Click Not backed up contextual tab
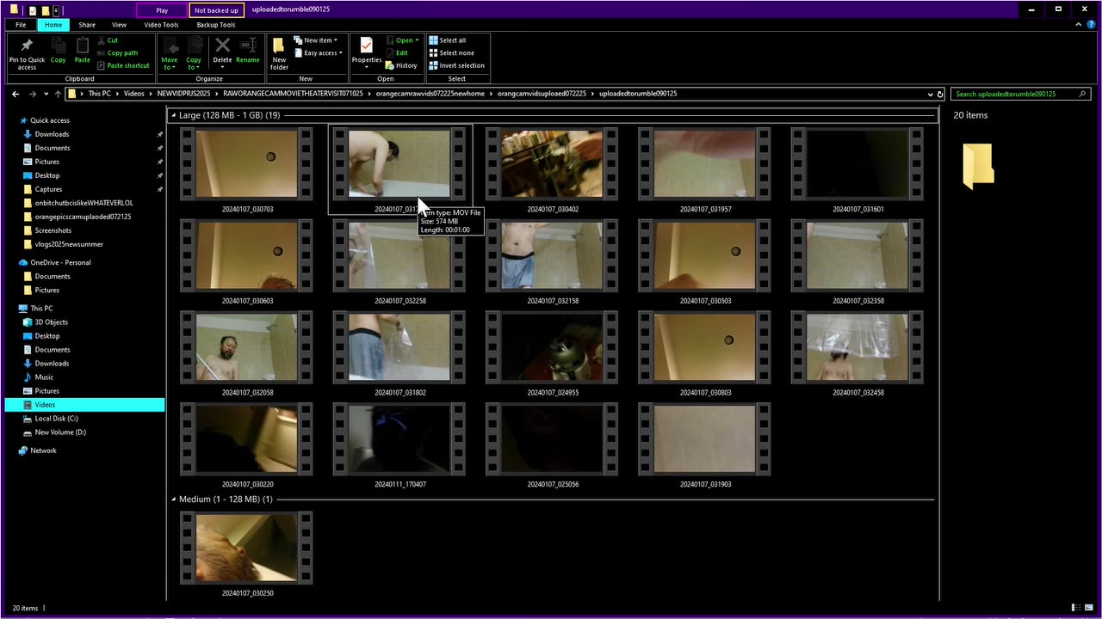The height and width of the screenshot is (619, 1102). pyautogui.click(x=216, y=10)
